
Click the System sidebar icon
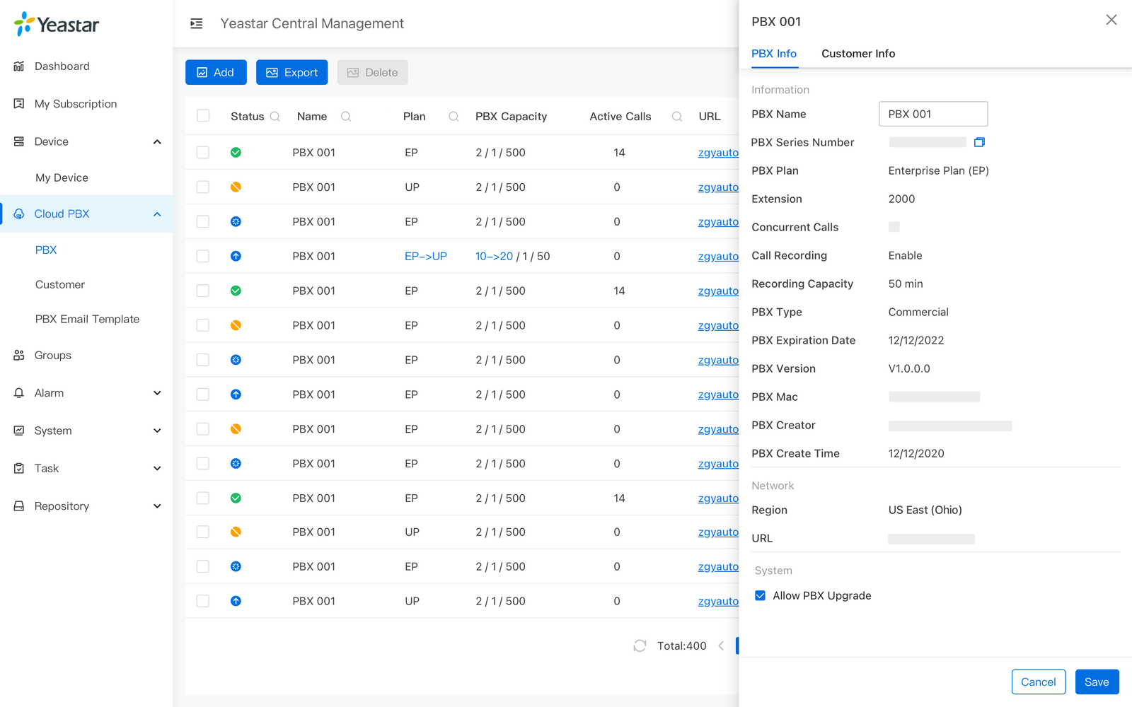pos(19,431)
